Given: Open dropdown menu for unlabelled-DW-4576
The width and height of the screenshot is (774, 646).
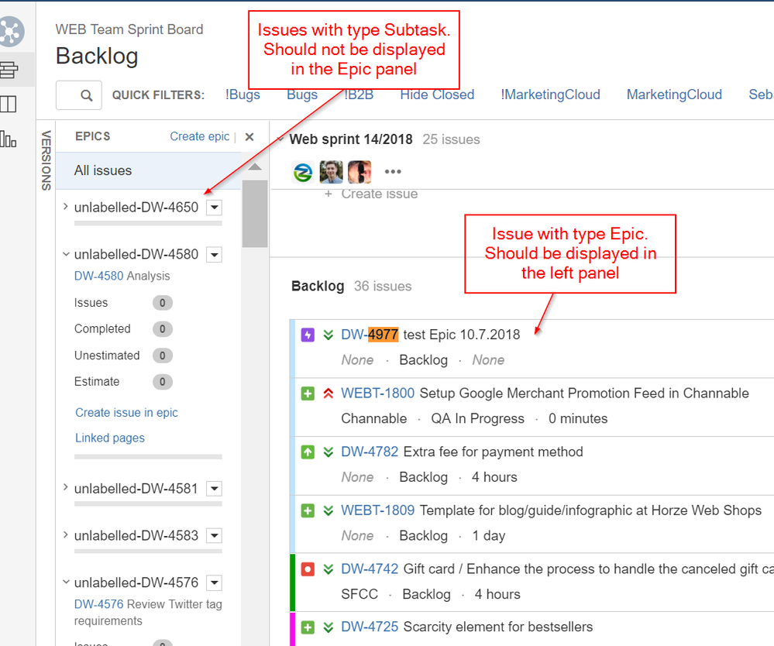Looking at the screenshot, I should [x=215, y=582].
